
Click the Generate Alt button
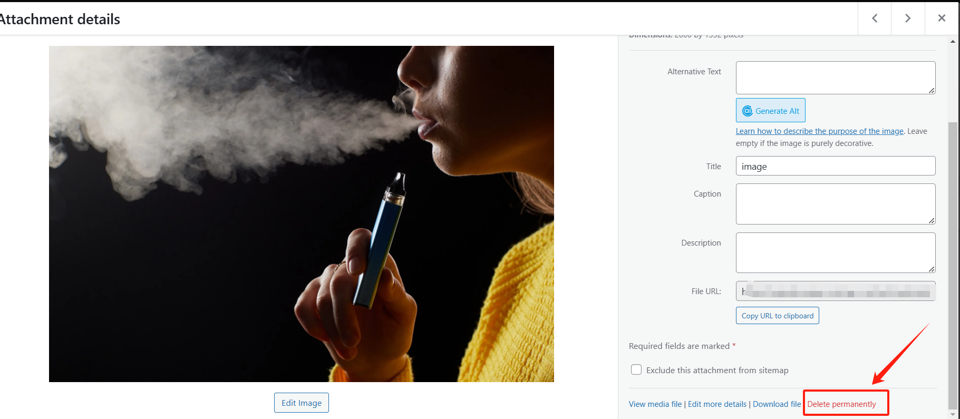[770, 110]
